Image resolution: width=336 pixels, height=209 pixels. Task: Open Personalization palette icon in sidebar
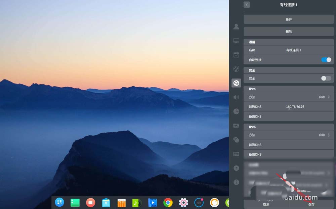click(x=236, y=69)
